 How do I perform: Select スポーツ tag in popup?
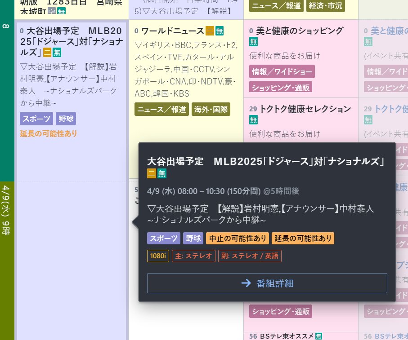(x=164, y=238)
